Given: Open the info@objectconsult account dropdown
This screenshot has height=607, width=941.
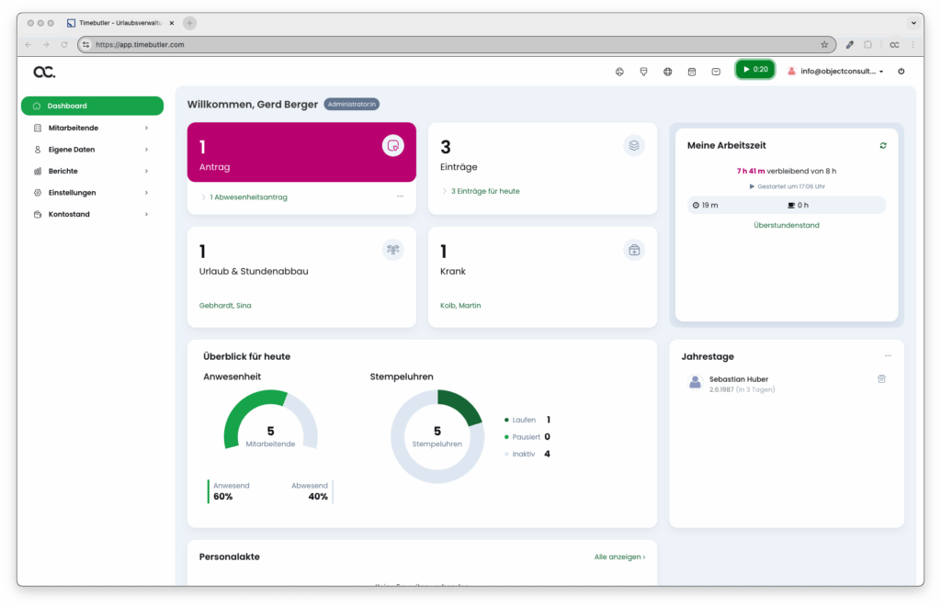Looking at the screenshot, I should pyautogui.click(x=834, y=72).
